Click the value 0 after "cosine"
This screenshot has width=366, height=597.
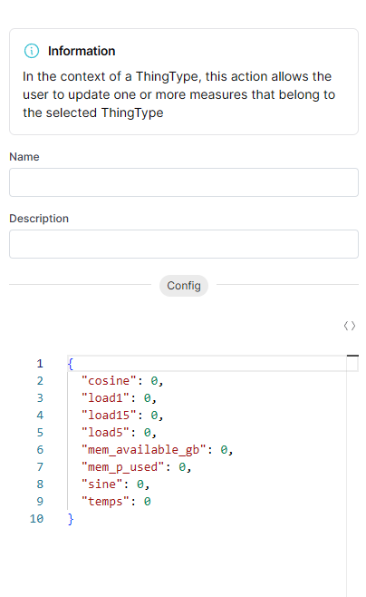(x=154, y=381)
